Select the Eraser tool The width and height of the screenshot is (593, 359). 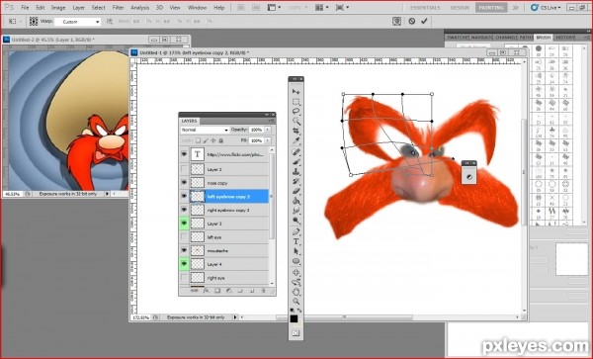[x=296, y=191]
